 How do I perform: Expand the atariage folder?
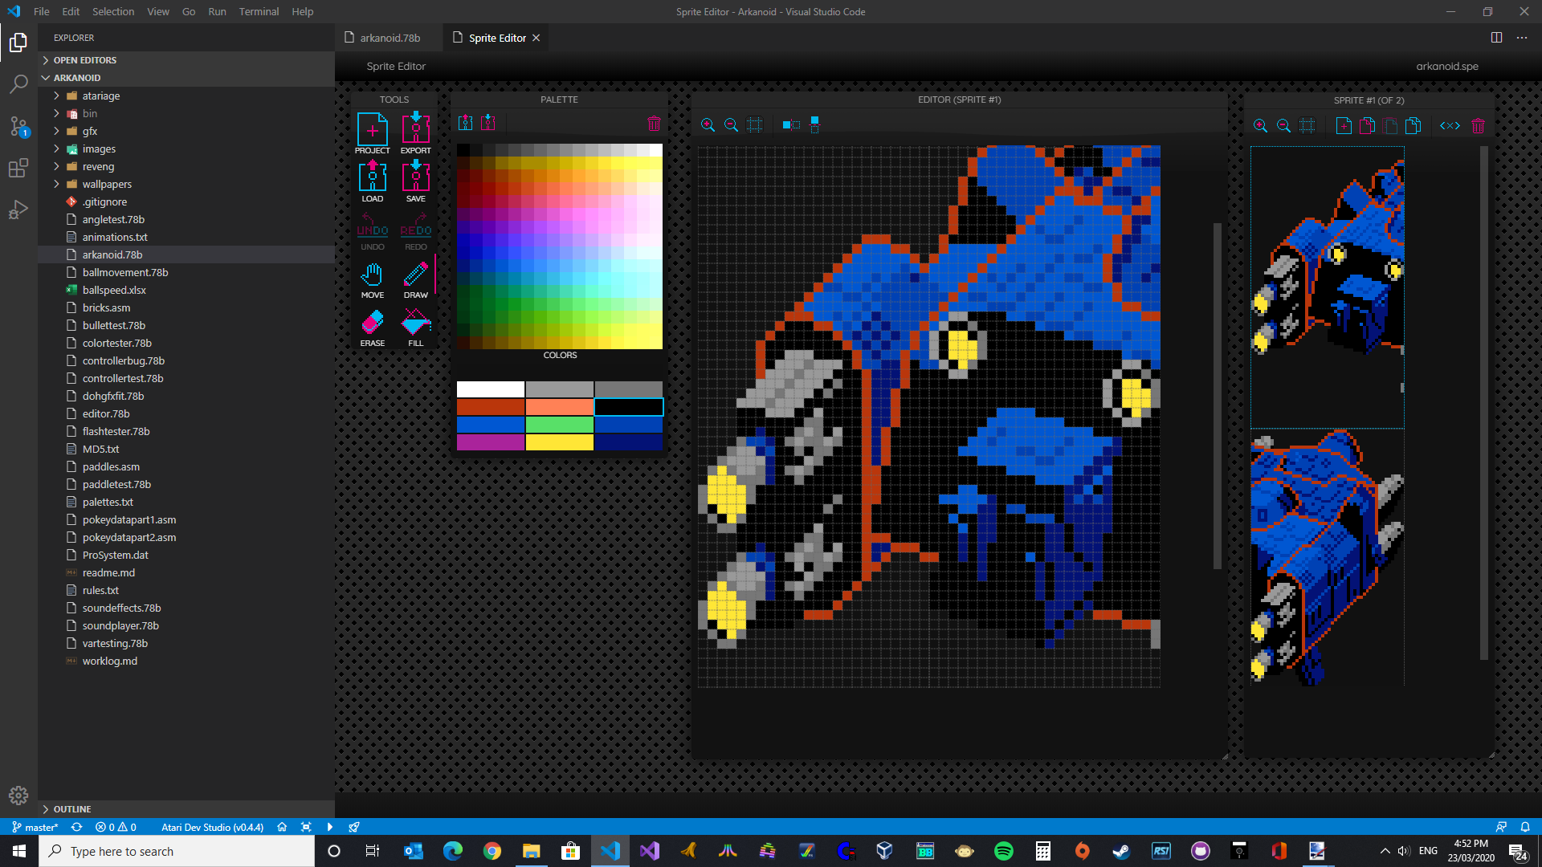coord(100,96)
